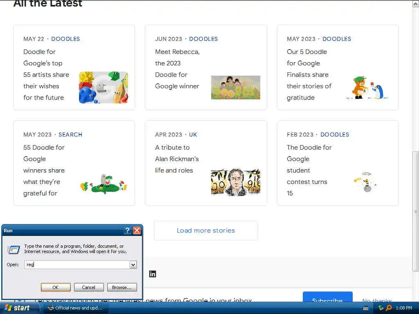
Task: Open the Windows Start menu
Action: click(x=17, y=308)
